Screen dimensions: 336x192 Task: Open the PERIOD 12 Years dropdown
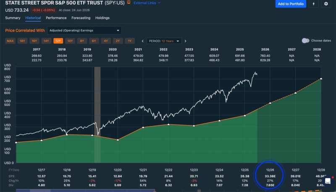(x=164, y=41)
